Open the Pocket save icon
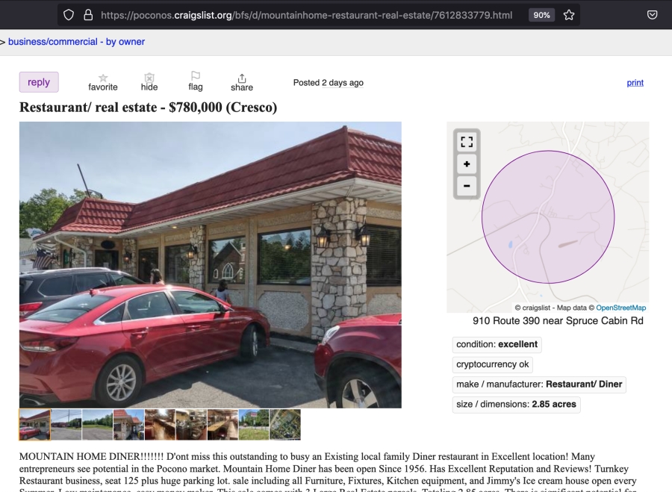Image resolution: width=672 pixels, height=492 pixels. point(652,15)
